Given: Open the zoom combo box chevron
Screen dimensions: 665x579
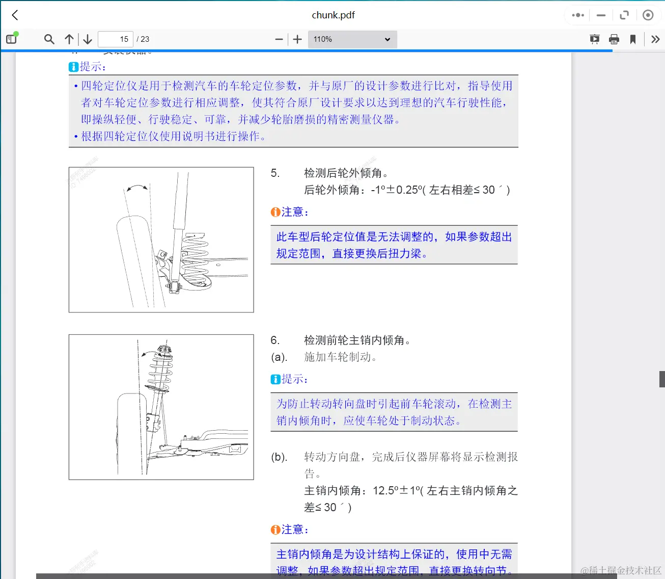Looking at the screenshot, I should pos(387,39).
